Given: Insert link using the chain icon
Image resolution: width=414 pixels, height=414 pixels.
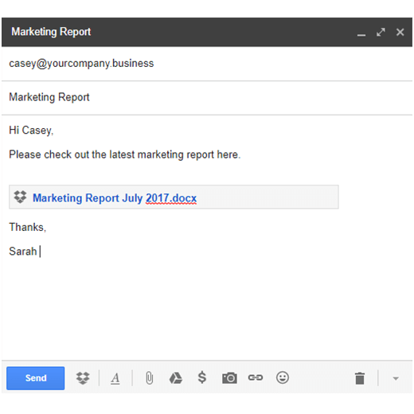Looking at the screenshot, I should [x=256, y=377].
